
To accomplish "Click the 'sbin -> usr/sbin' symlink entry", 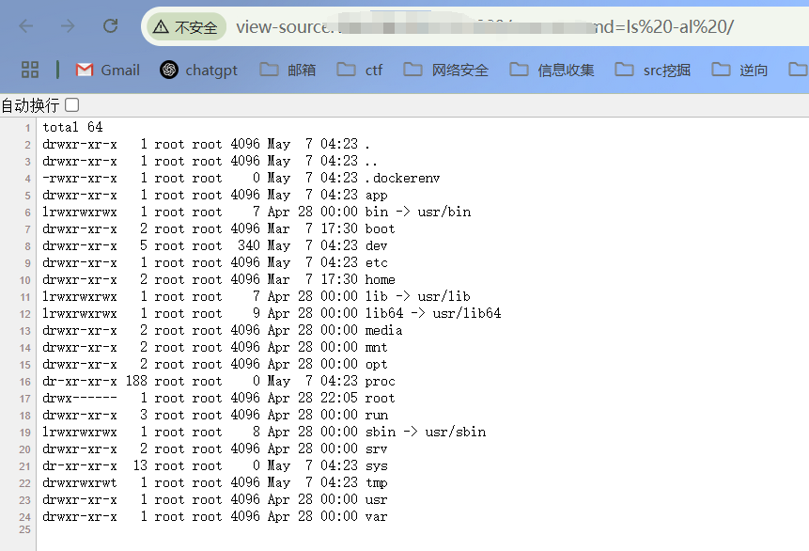I will [x=426, y=433].
